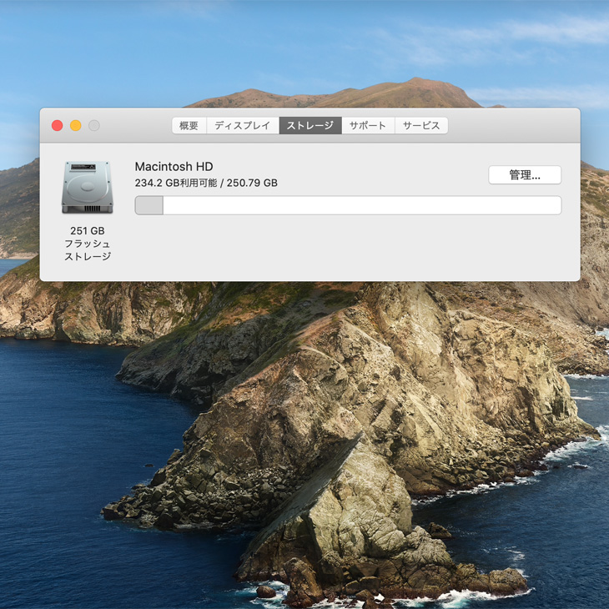Screen dimensions: 609x609
Task: Click the 251 GB label under disk icon
Action: click(87, 230)
